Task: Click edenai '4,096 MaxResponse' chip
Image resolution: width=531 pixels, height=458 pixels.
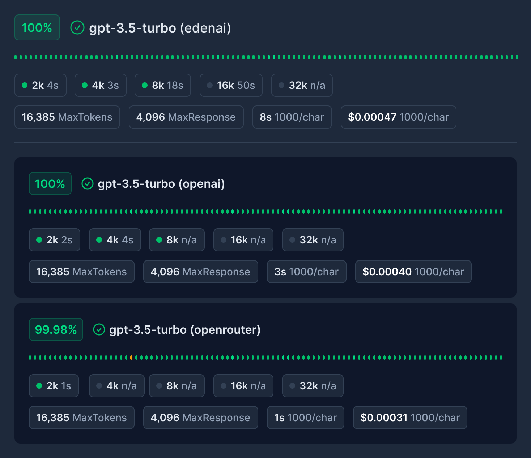Action: pyautogui.click(x=186, y=117)
